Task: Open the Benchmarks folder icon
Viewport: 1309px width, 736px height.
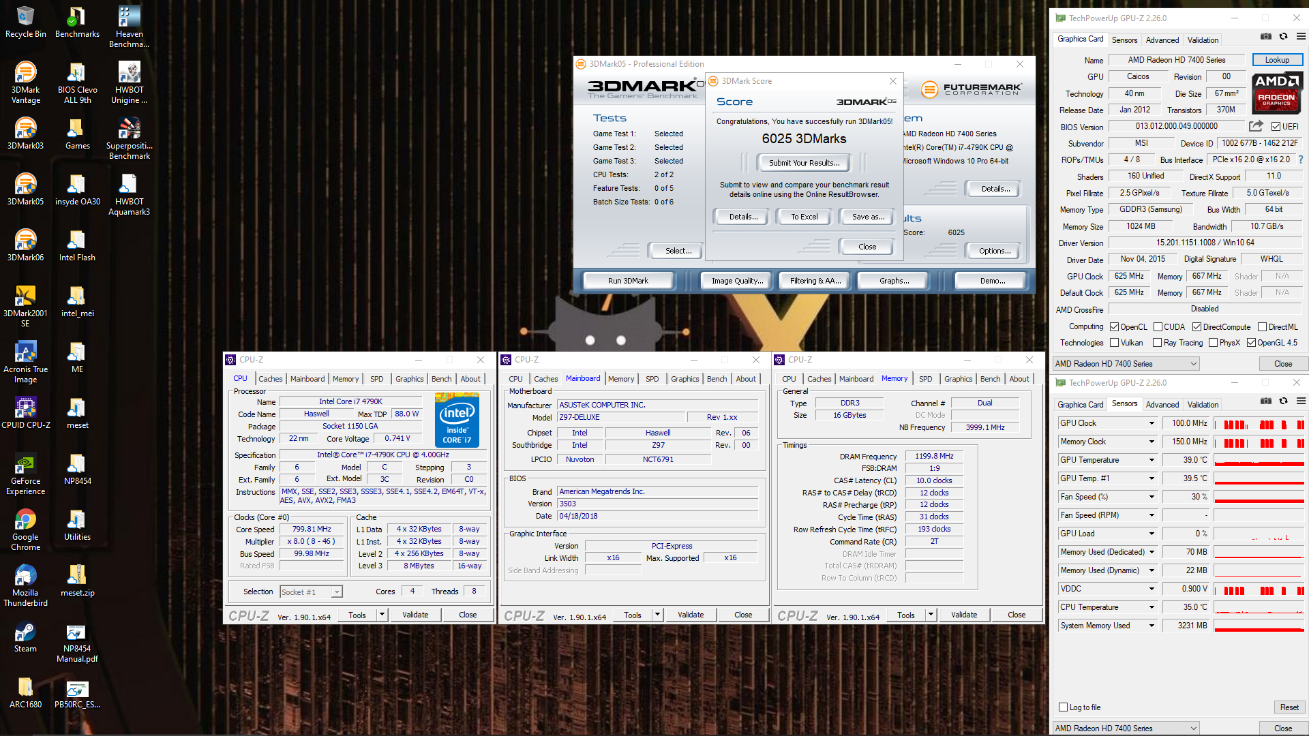Action: coord(77,22)
